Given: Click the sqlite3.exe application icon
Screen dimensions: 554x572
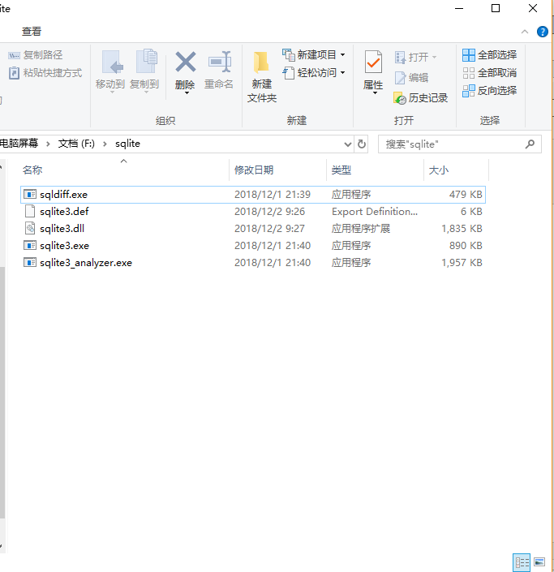Looking at the screenshot, I should coord(29,245).
